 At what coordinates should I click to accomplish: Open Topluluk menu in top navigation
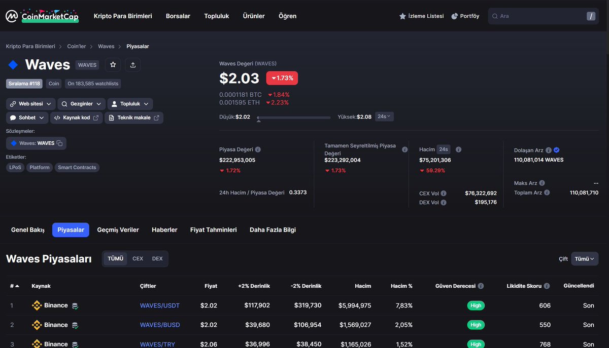[x=217, y=16]
